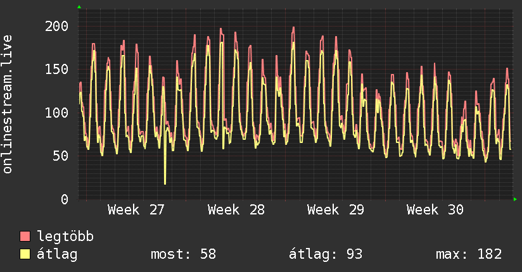
Task: Click the 0 y-axis tick label
Action: (x=65, y=199)
